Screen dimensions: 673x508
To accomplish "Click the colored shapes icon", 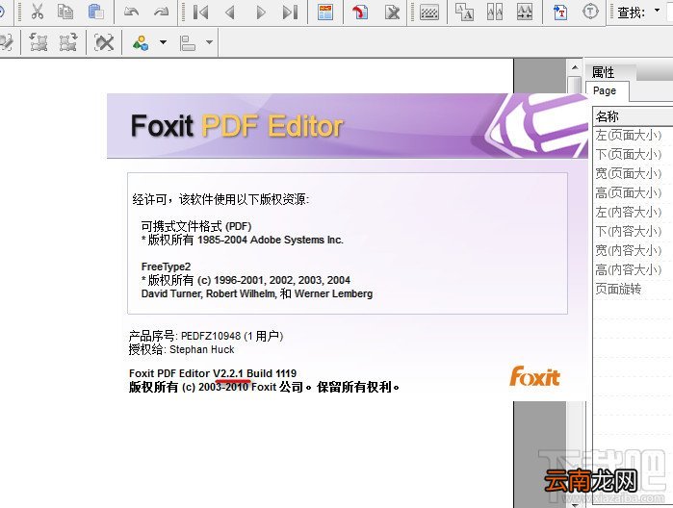I will (x=141, y=42).
